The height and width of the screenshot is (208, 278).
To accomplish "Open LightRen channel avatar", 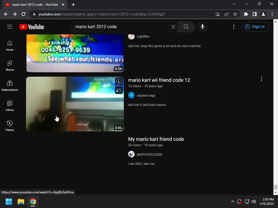I will (131, 37).
